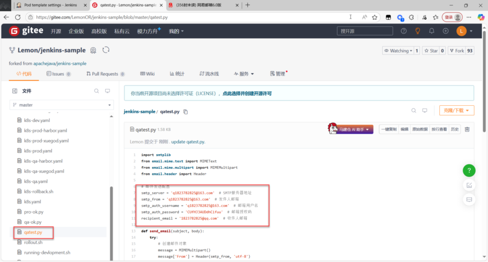Open the 我的 menu in navigation
This screenshot has height=262, width=488.
tap(176, 31)
